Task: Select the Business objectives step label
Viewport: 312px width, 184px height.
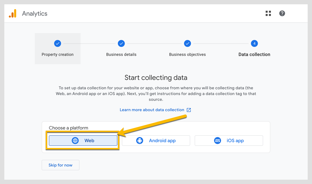Action: [187, 54]
